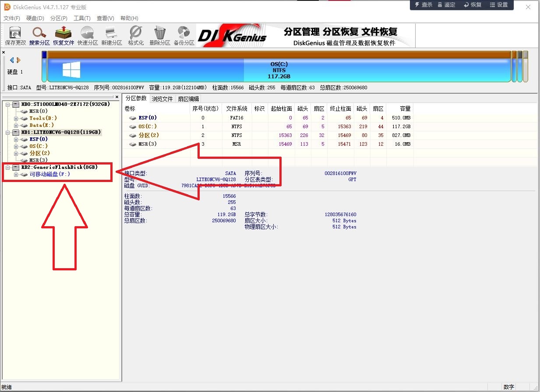Click the 鉴定 button in top overlay bar

click(x=446, y=5)
